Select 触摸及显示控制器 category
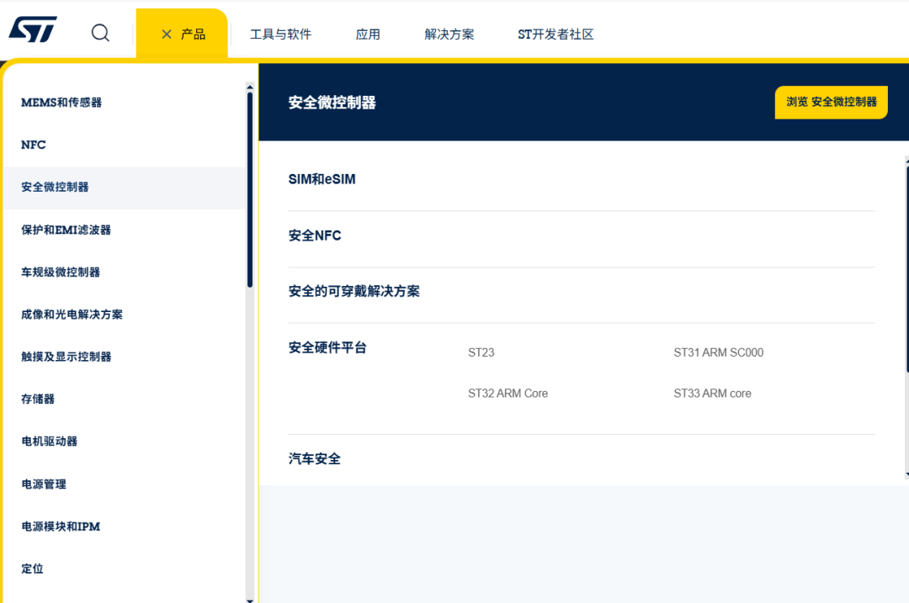Viewport: 909px width, 603px height. (66, 357)
